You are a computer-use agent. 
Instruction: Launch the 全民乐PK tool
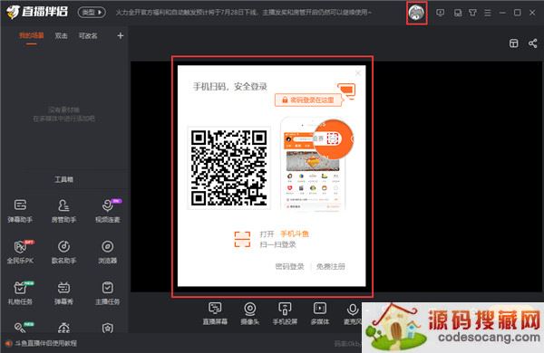click(20, 252)
